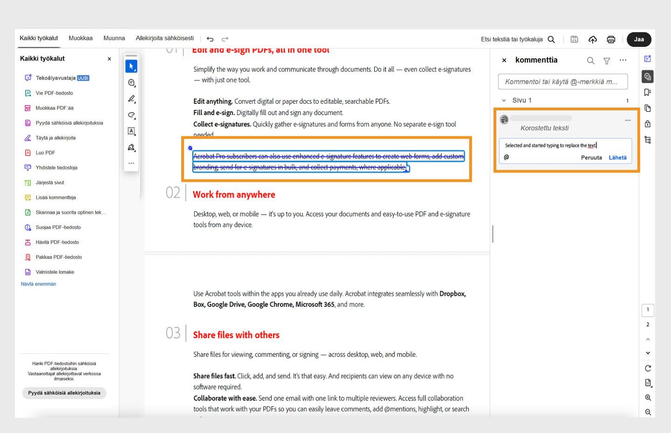Open the Täytä ja allekirjoita tool
Image resolution: width=671 pixels, height=433 pixels.
50,138
